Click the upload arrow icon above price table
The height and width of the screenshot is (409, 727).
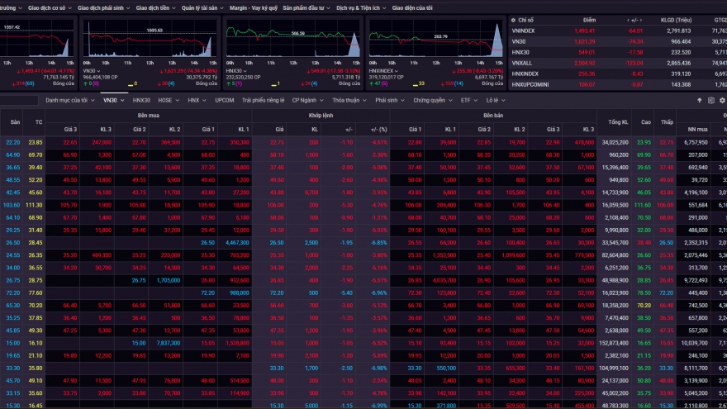(x=700, y=100)
